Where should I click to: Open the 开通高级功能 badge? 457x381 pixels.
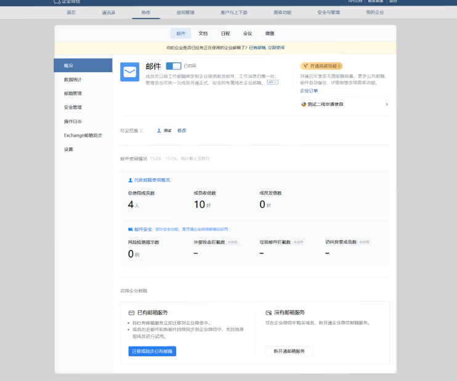[321, 65]
